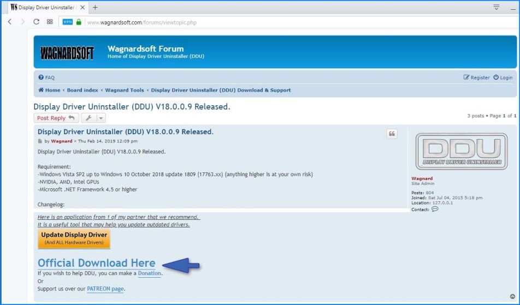Image resolution: width=520 pixels, height=305 pixels.
Task: Click the Login link
Action: pos(503,77)
